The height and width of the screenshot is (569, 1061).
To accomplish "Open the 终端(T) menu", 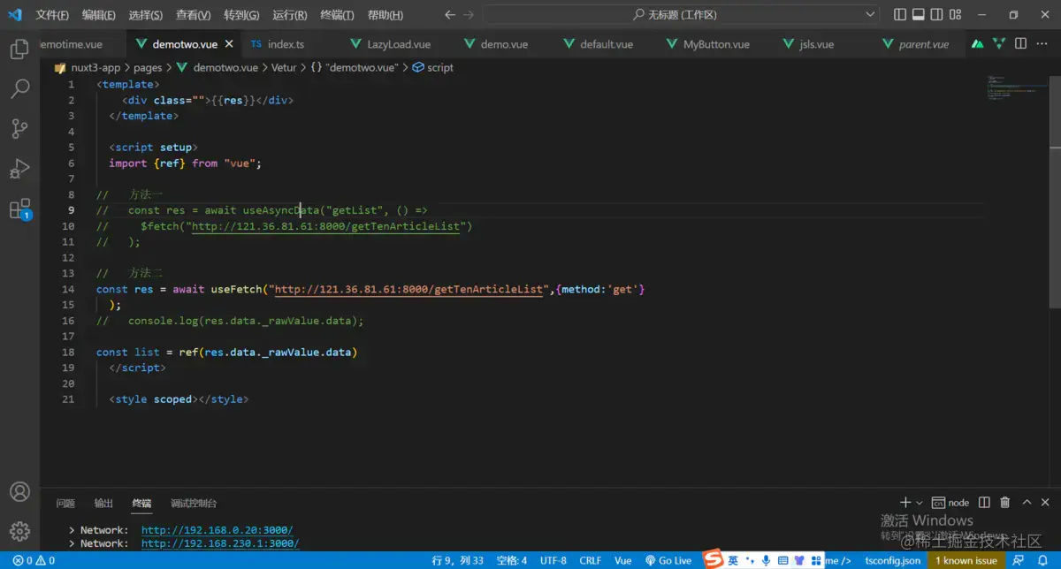I will point(337,15).
